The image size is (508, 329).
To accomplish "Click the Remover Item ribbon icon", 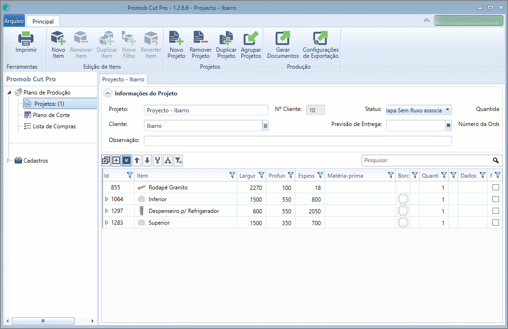I will click(81, 38).
